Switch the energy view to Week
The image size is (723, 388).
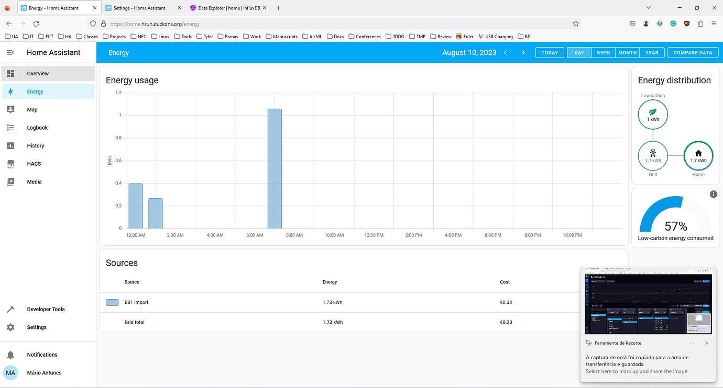pyautogui.click(x=603, y=52)
